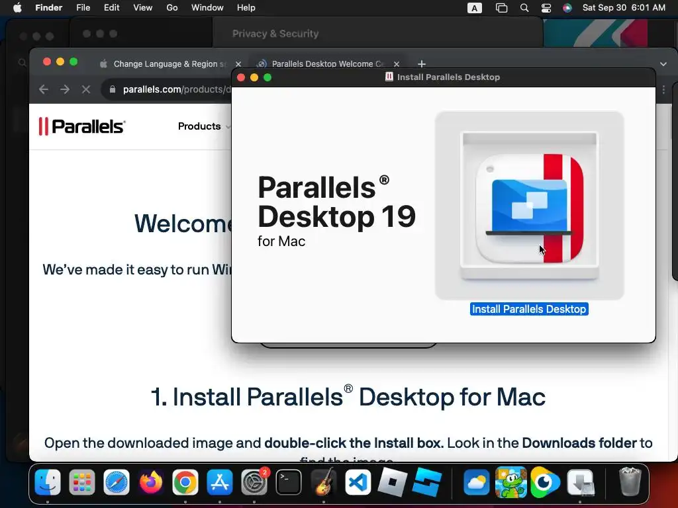678x508 pixels.
Task: Click the date and time in menu bar
Action: point(624,8)
